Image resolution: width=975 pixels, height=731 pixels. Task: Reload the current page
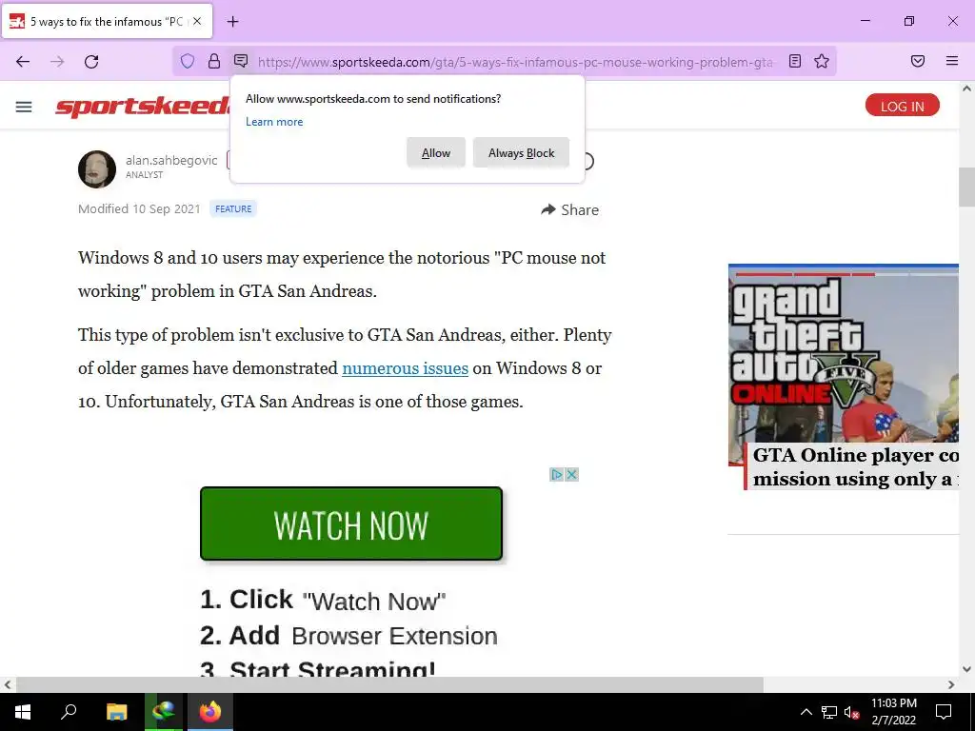click(x=91, y=62)
